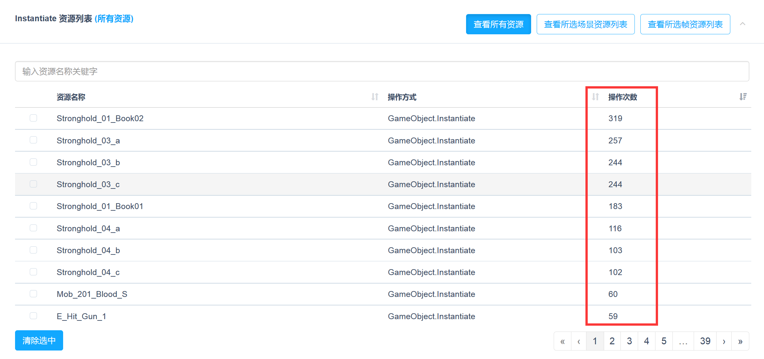Go to next page arrow
Viewport: 764px width, 359px height.
click(x=724, y=341)
